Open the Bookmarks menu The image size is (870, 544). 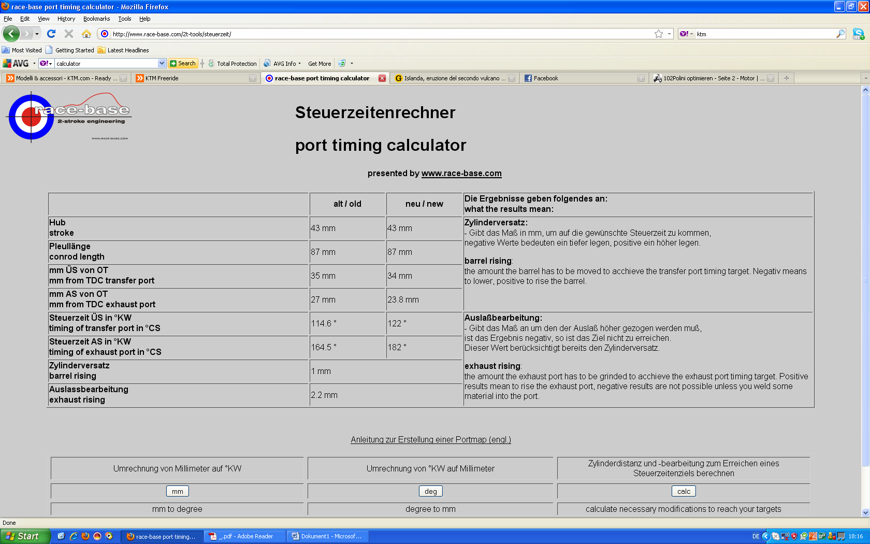[96, 19]
